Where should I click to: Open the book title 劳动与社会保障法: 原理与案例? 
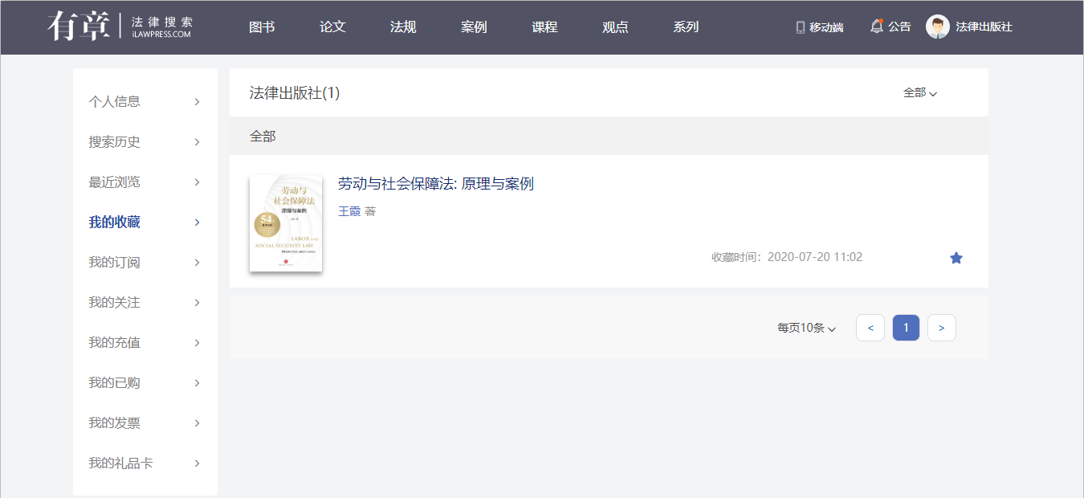pos(435,184)
